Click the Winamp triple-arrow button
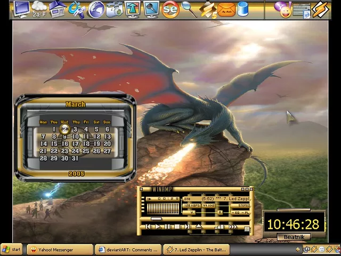This screenshot has height=256, width=341. click(233, 227)
